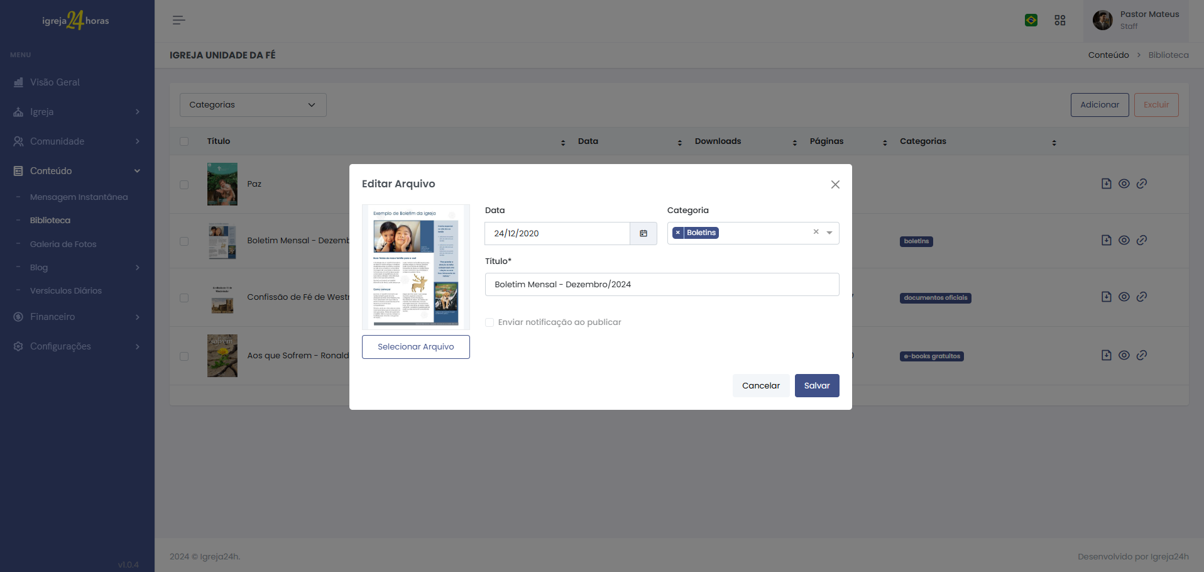Screen dimensions: 1204x572
Task: Clear all selected categories in Categoria field
Action: 816,232
